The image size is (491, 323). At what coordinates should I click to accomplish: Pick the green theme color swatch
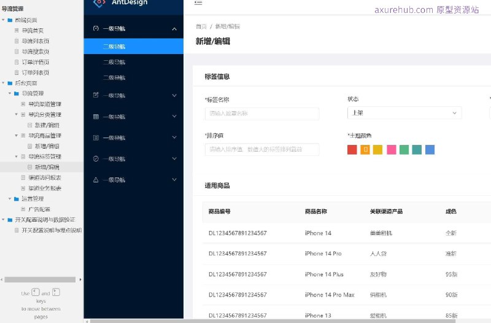click(x=404, y=149)
